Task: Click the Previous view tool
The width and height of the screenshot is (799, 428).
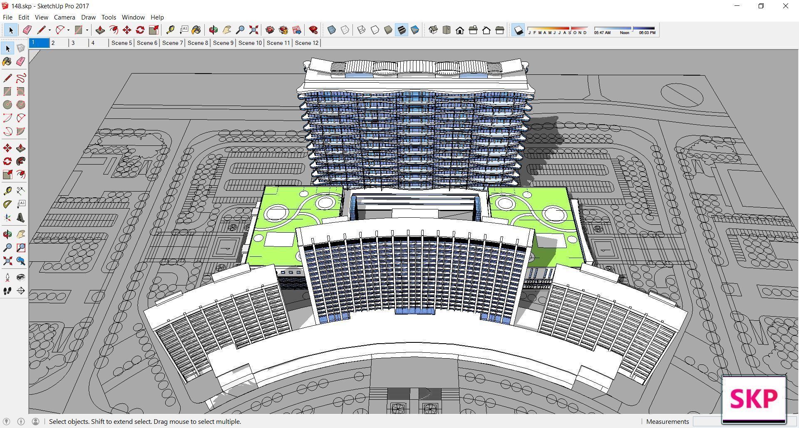Action: (21, 261)
